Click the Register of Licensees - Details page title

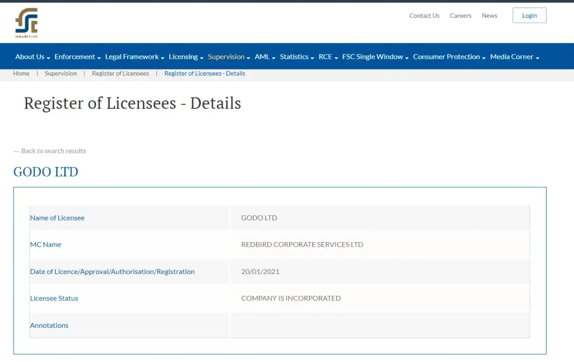coord(132,103)
